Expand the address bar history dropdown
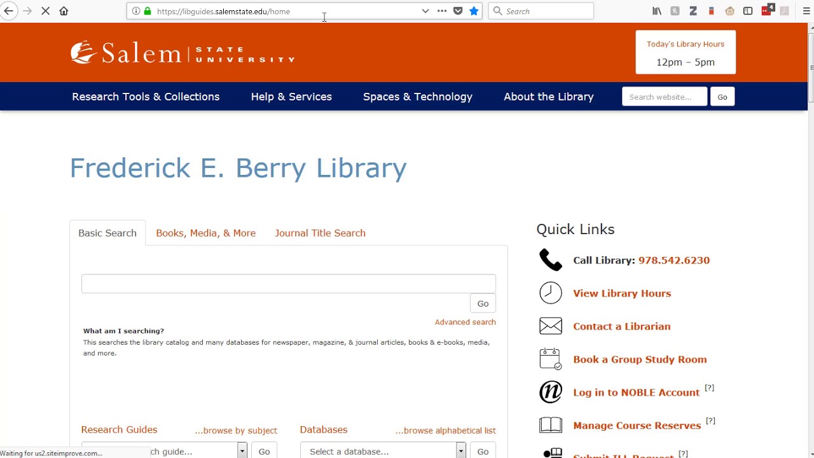 pyautogui.click(x=425, y=11)
